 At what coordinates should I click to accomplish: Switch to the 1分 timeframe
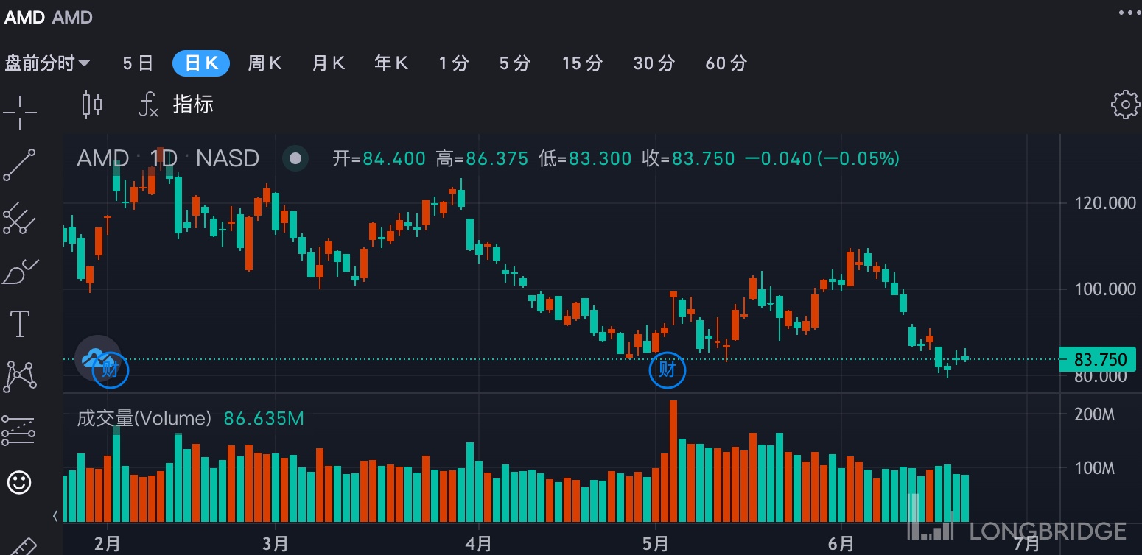(x=453, y=64)
